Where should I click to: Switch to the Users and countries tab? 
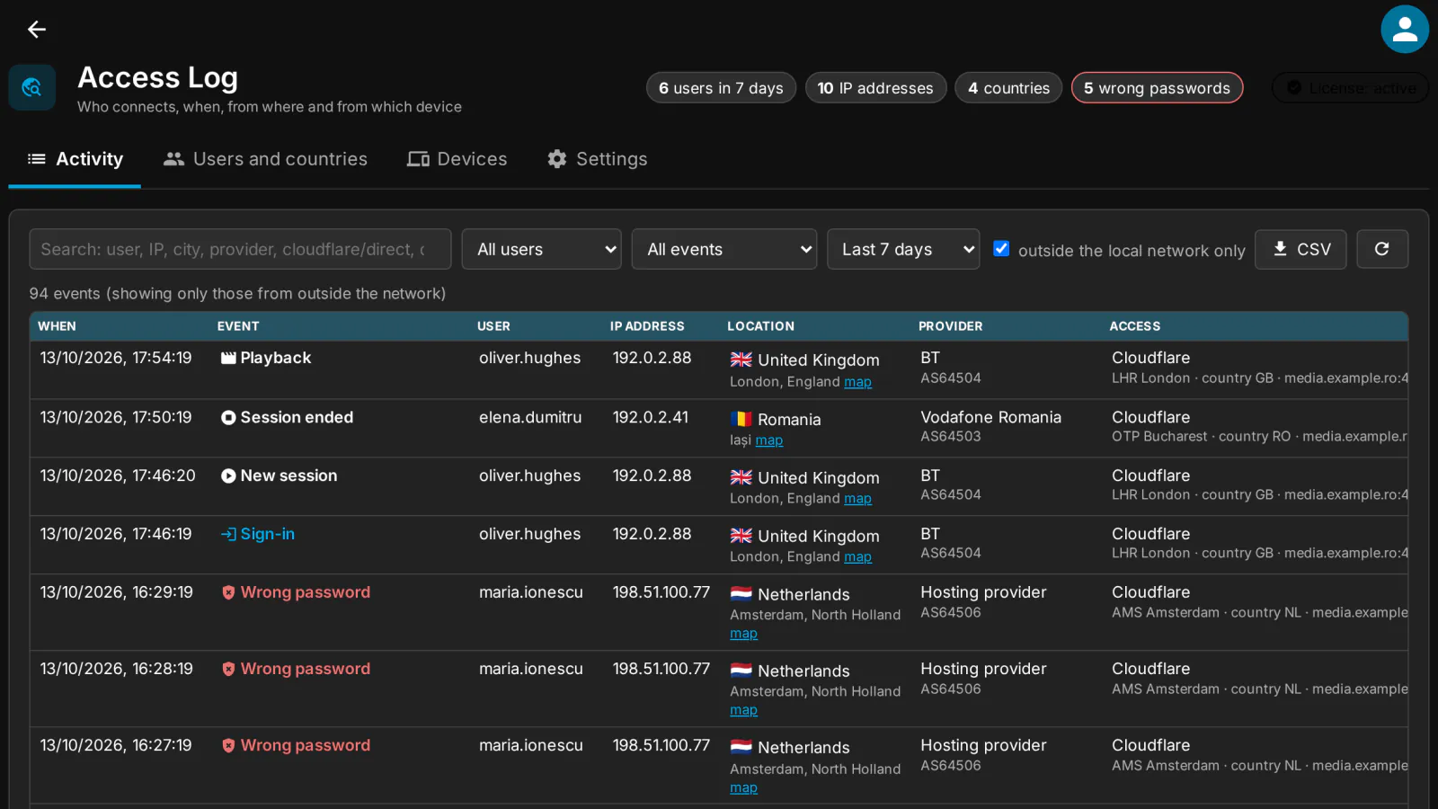pos(265,159)
